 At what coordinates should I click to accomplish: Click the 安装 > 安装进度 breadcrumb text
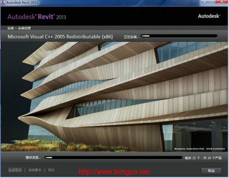[19, 28]
